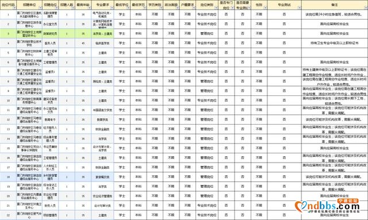Select the 管理岗位 category cell in row 3
The height and width of the screenshot is (220, 368).
207,33
